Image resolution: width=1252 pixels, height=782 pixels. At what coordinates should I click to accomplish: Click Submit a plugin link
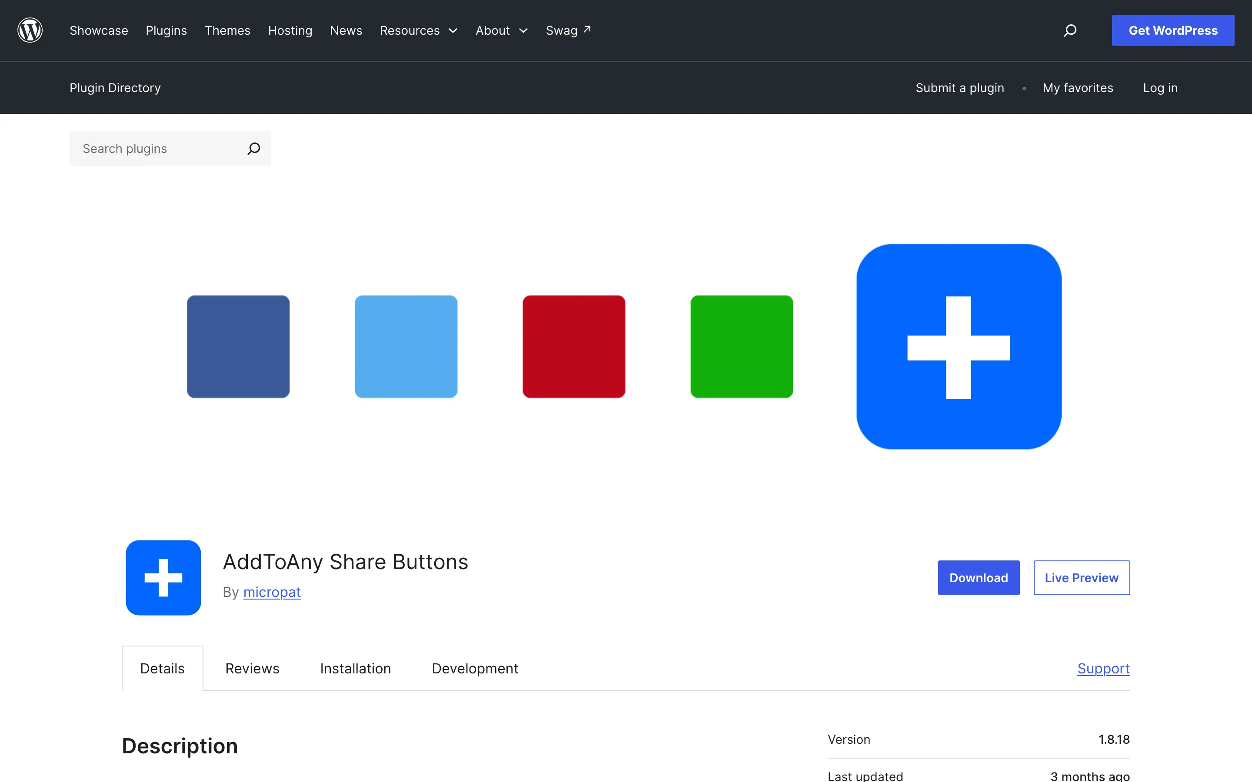click(x=960, y=88)
